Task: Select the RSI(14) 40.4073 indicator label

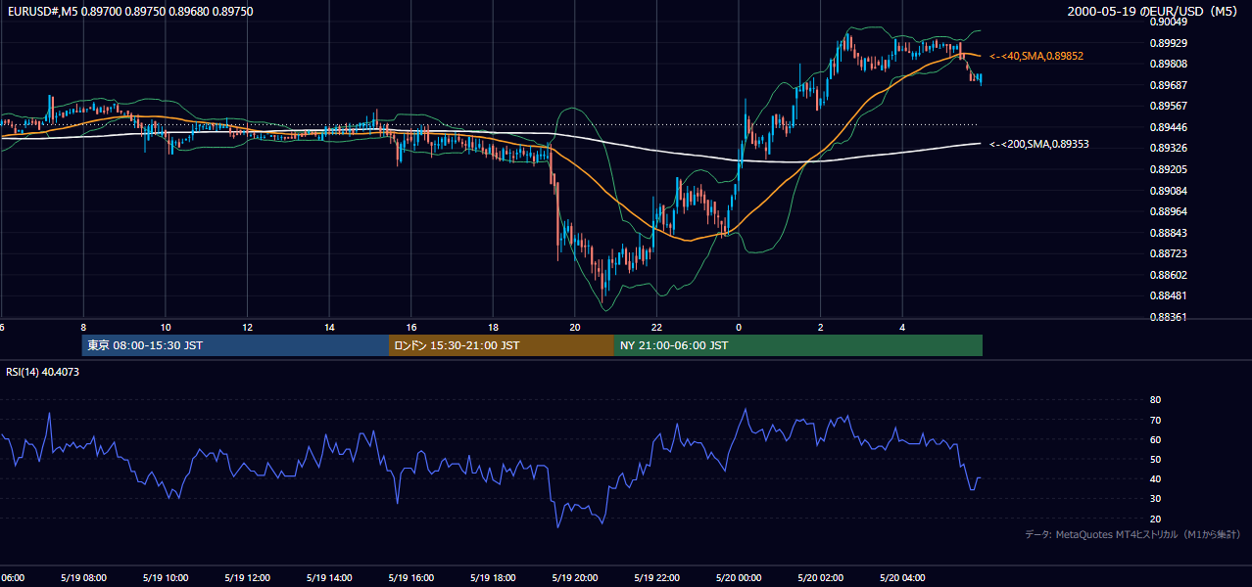Action: [43, 372]
